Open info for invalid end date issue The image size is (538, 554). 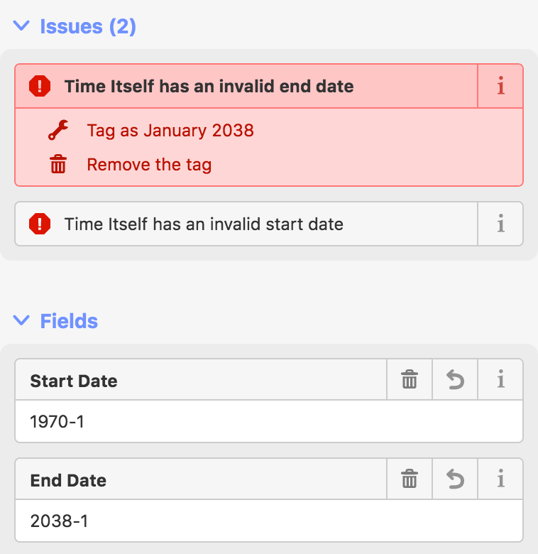[500, 87]
